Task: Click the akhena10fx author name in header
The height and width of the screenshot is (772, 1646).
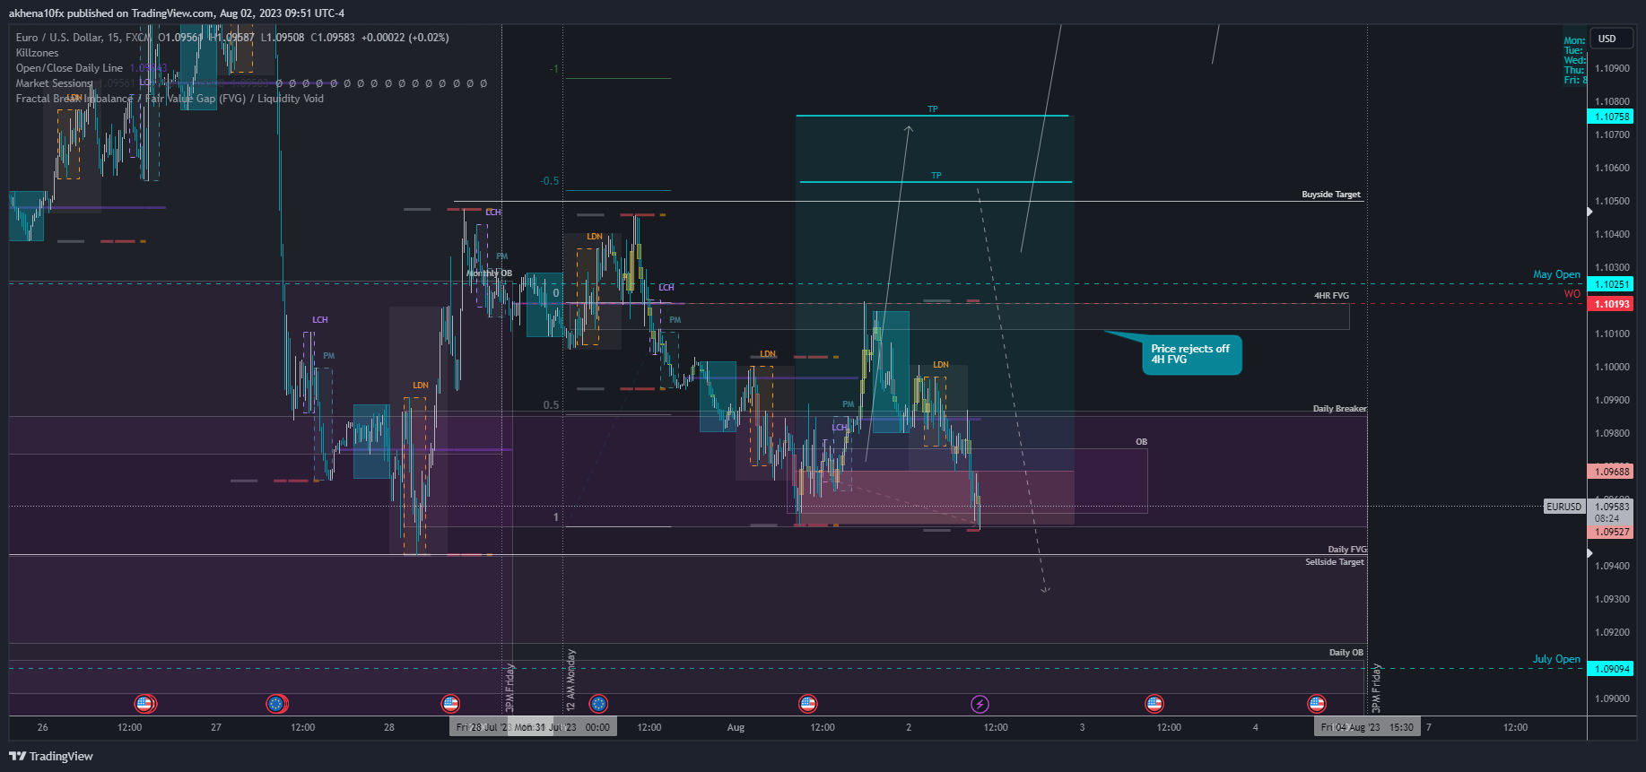Action: coord(37,13)
